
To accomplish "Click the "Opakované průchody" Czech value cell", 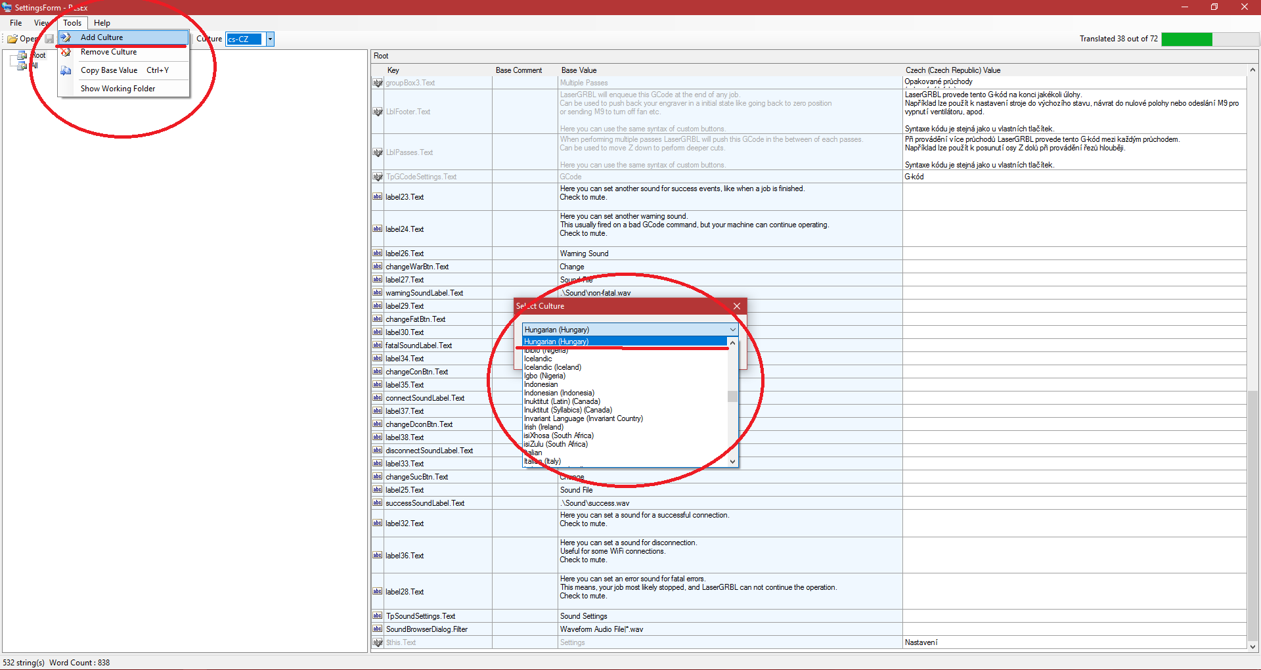I will point(1074,82).
